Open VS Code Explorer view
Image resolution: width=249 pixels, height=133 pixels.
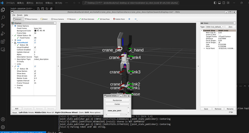click(3, 10)
